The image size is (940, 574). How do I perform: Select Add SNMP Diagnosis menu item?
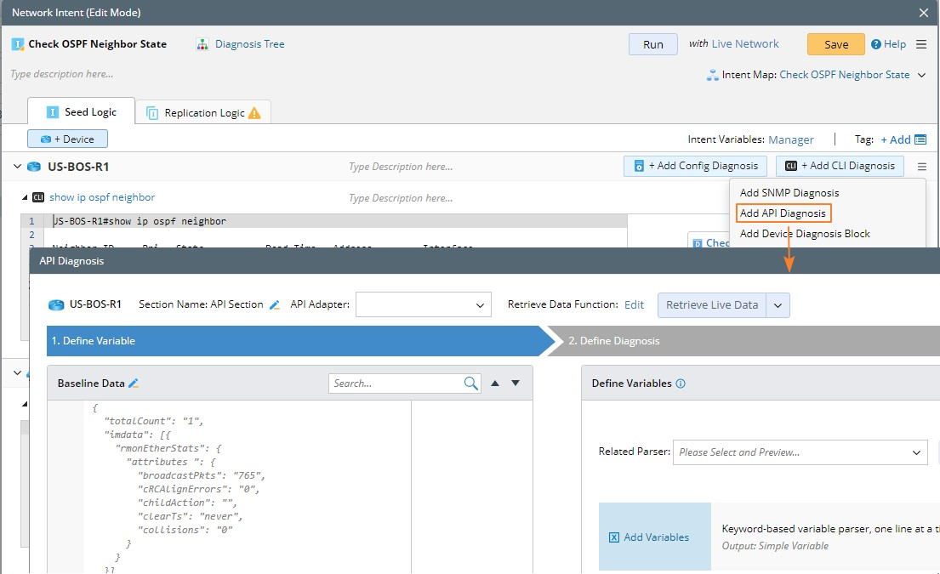point(789,193)
